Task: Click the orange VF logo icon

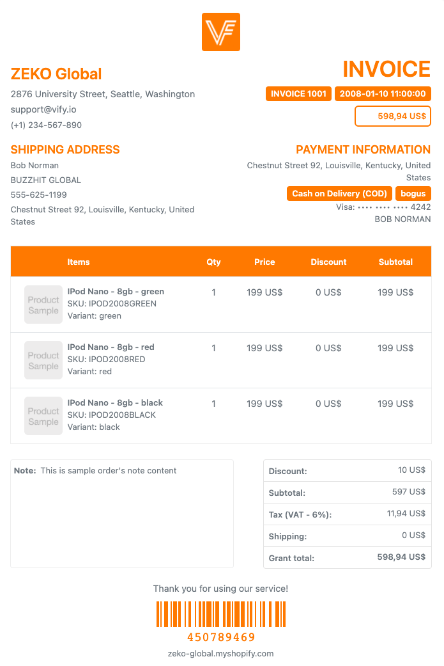Action: (x=221, y=32)
